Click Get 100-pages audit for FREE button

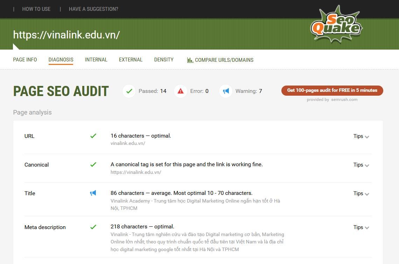(332, 90)
